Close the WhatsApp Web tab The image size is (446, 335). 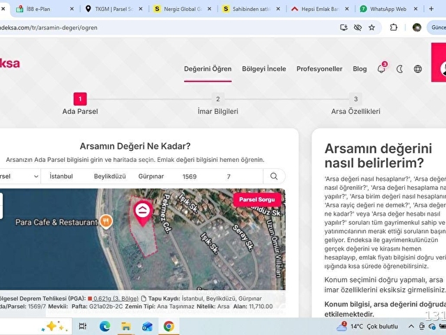[x=415, y=9]
